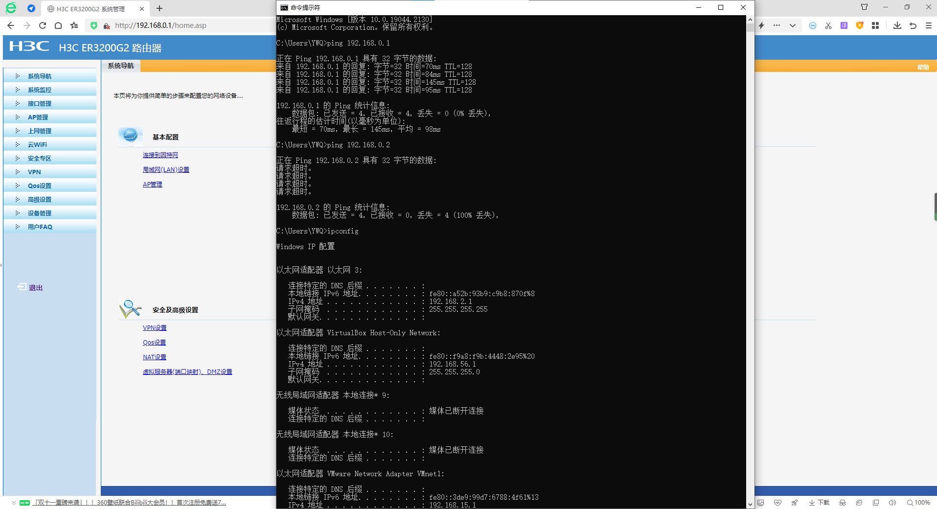This screenshot has width=937, height=509.
Task: Expand 云WiFi in the router sidebar
Action: pos(50,144)
